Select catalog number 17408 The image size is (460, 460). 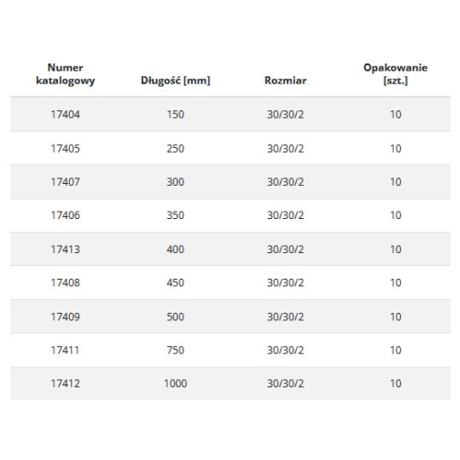tap(65, 282)
